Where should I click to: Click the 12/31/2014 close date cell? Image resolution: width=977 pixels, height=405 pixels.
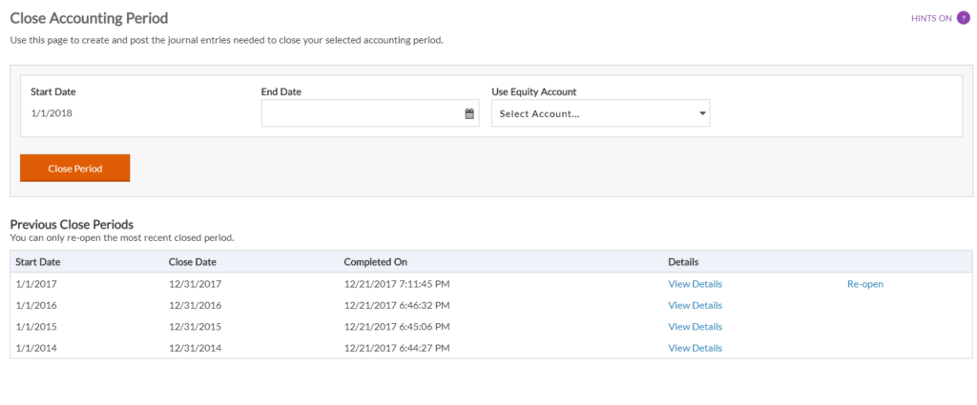click(195, 348)
